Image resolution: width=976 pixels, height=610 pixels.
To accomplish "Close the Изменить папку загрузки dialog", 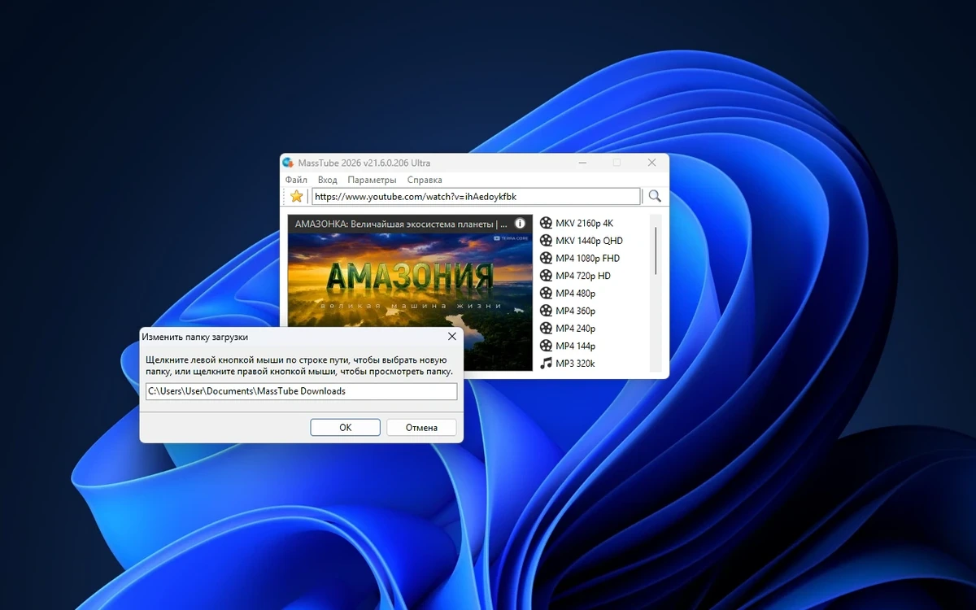I will click(452, 337).
